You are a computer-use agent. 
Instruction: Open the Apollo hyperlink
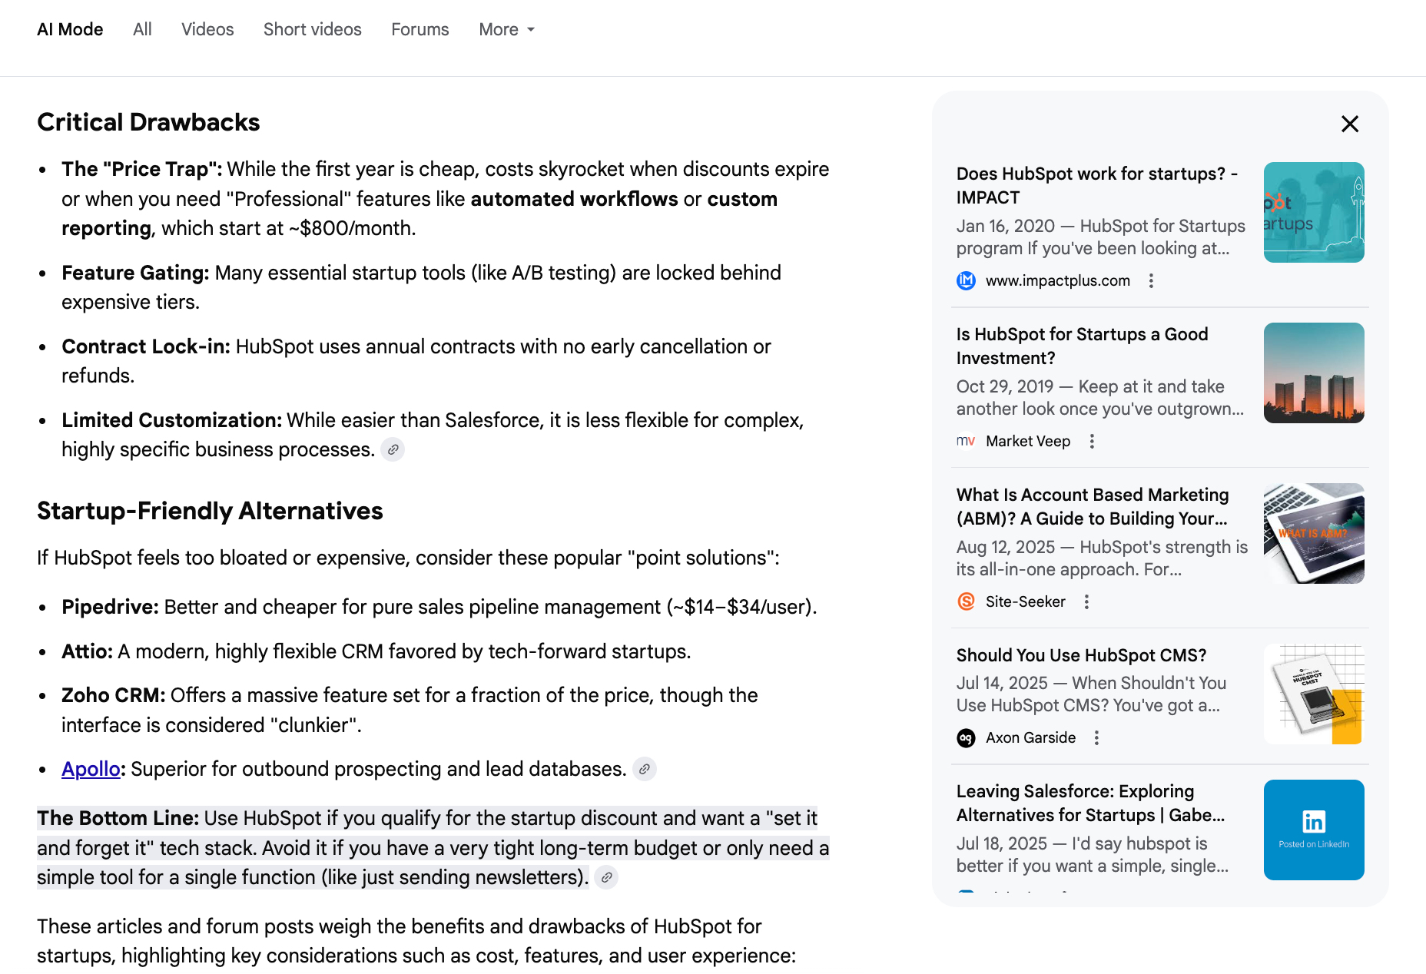[91, 769]
